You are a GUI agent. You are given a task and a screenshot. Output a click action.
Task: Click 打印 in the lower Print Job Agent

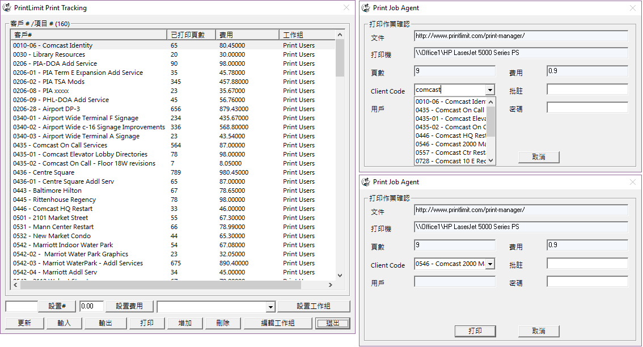tap(475, 331)
